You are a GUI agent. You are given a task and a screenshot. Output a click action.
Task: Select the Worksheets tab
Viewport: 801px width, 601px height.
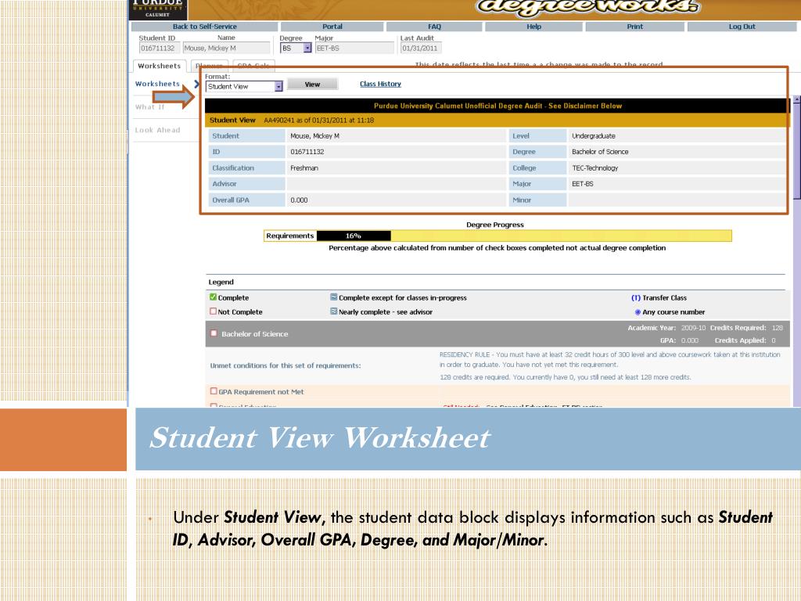(x=160, y=66)
